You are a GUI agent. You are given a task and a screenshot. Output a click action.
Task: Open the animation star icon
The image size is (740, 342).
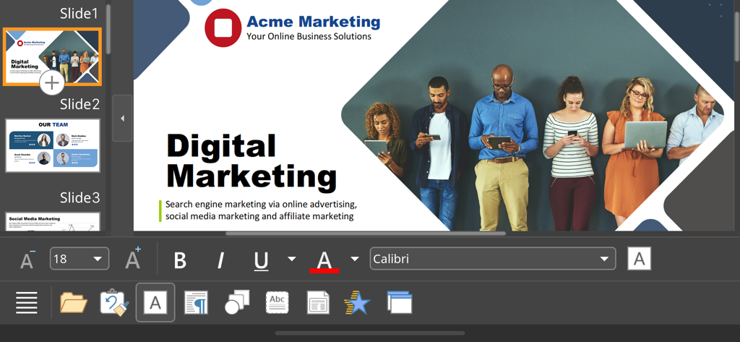(357, 302)
